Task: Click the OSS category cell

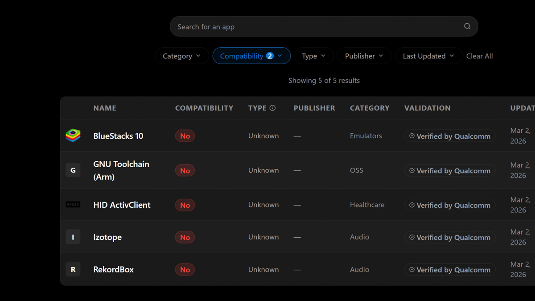Action: 357,170
